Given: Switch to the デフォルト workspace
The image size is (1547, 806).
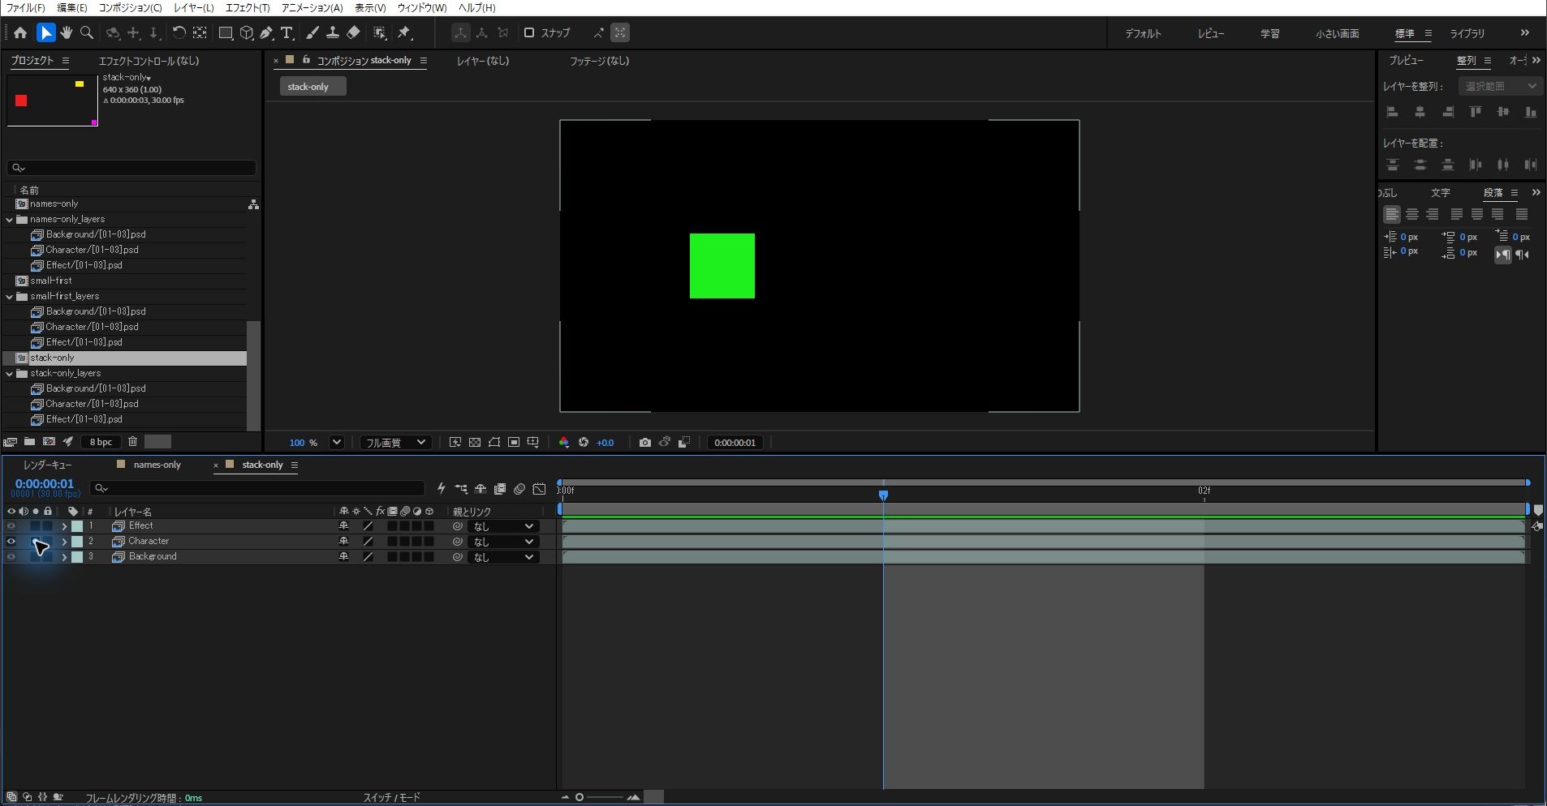Looking at the screenshot, I should [x=1143, y=33].
